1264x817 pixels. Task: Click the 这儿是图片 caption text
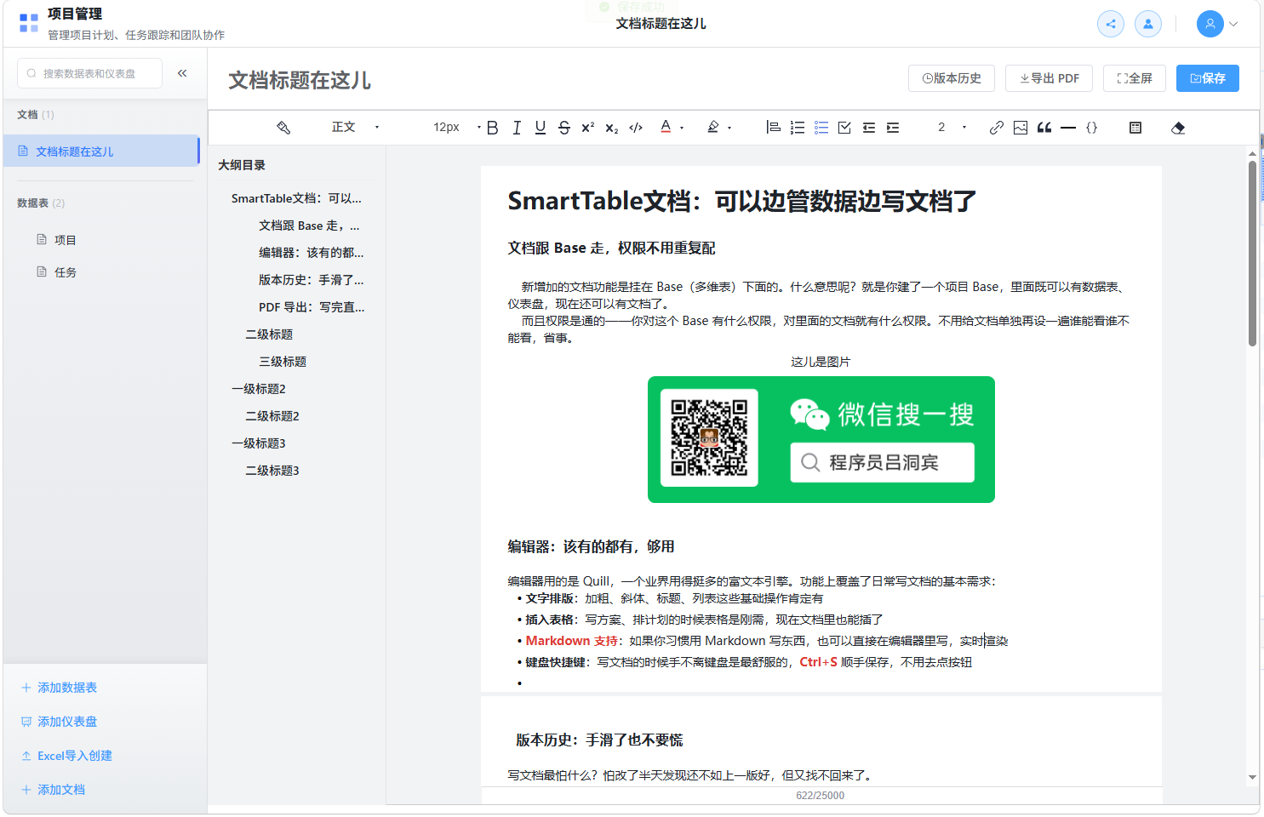click(821, 362)
